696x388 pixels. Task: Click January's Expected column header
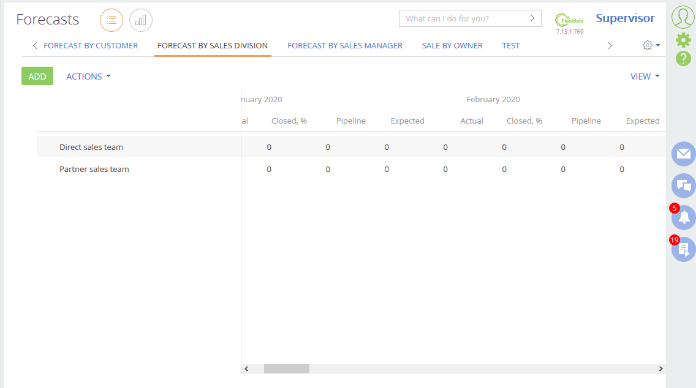click(407, 121)
